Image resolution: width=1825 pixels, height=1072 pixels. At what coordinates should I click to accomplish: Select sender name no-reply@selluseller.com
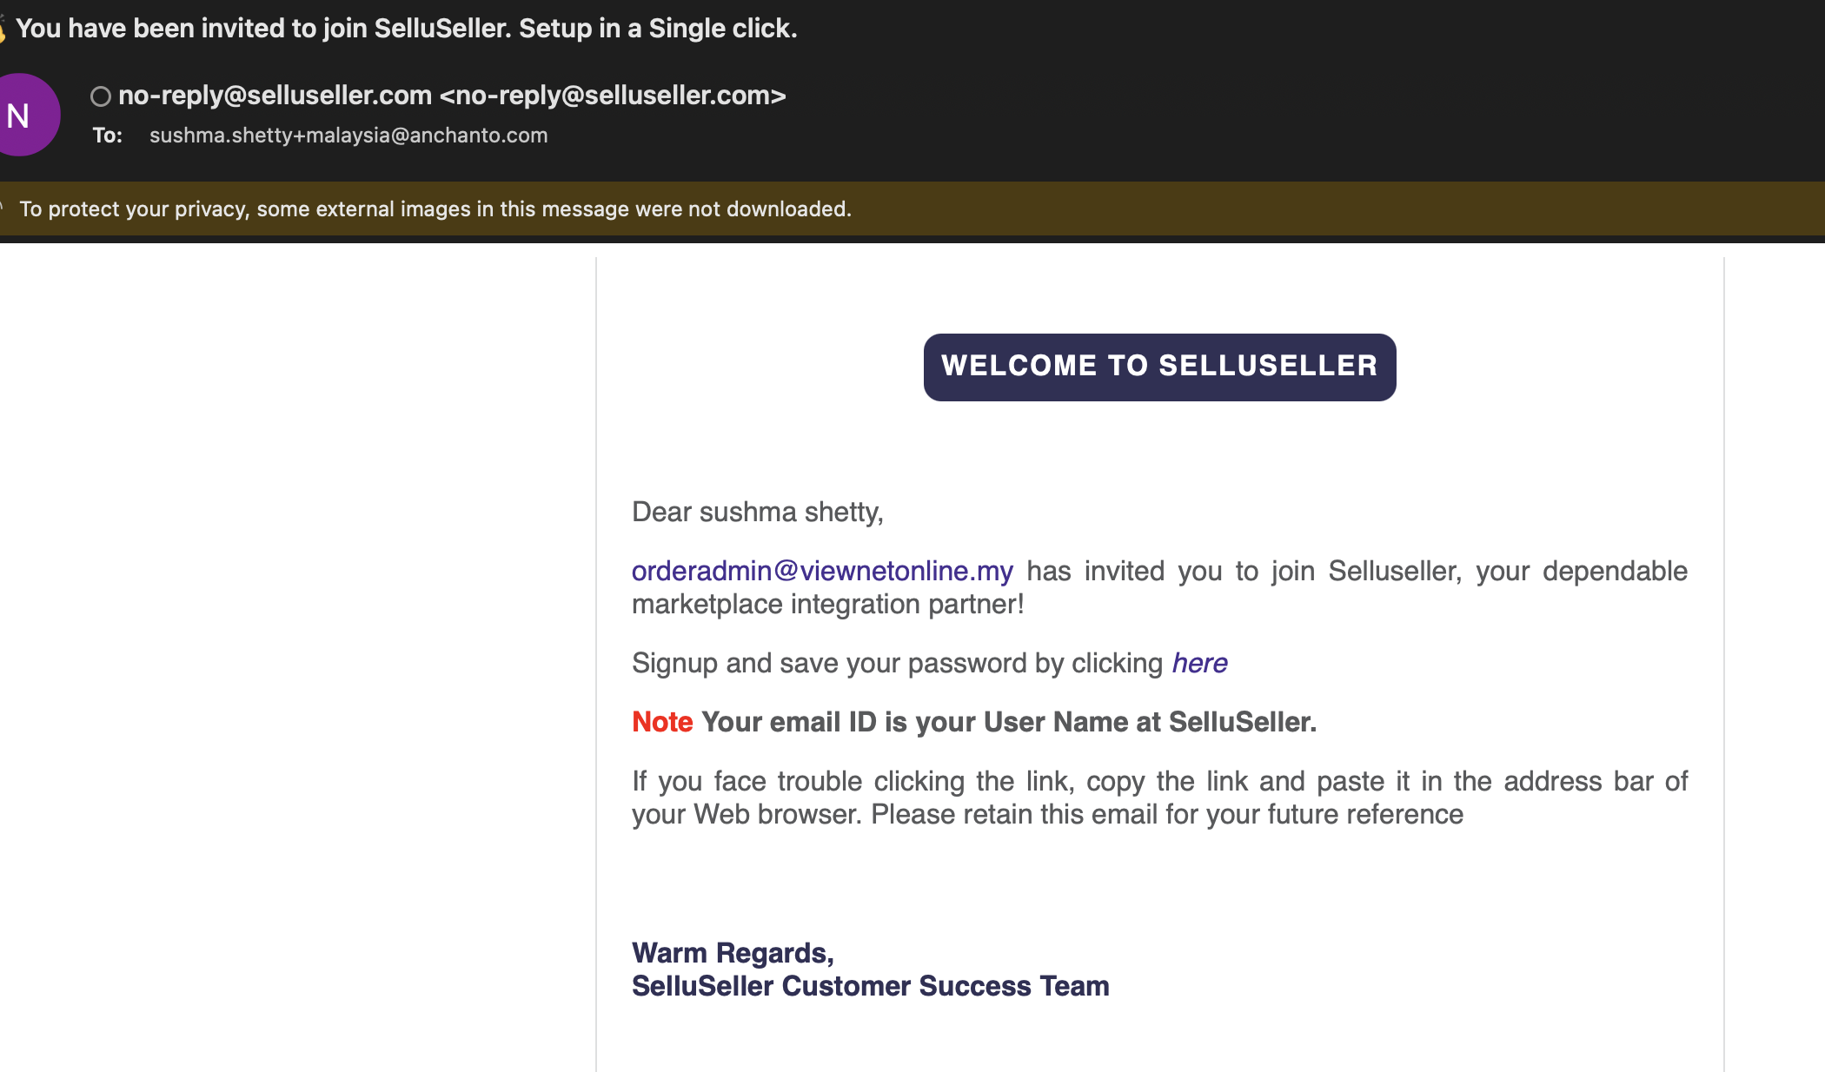275,95
